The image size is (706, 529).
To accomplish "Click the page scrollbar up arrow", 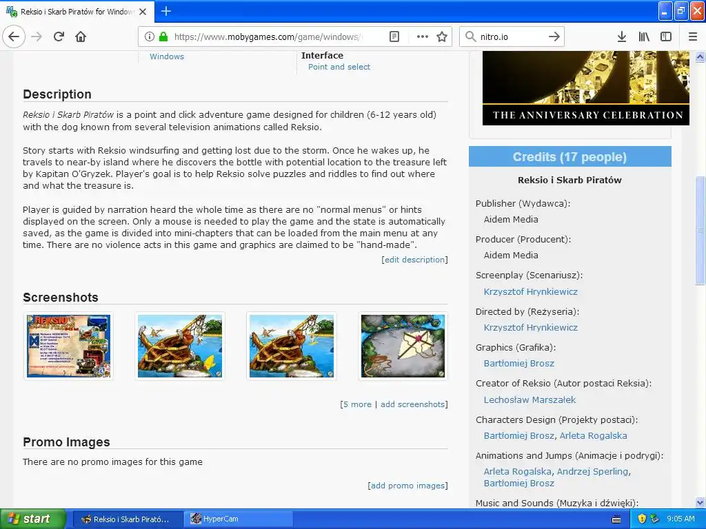I will click(x=700, y=56).
